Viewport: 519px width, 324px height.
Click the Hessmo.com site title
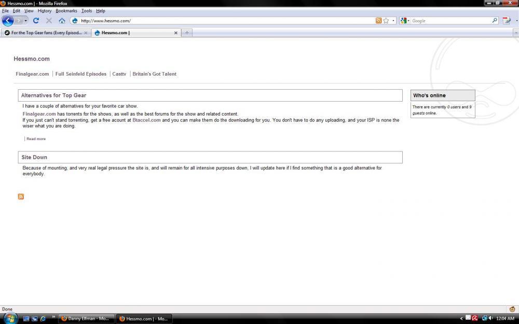click(x=32, y=59)
